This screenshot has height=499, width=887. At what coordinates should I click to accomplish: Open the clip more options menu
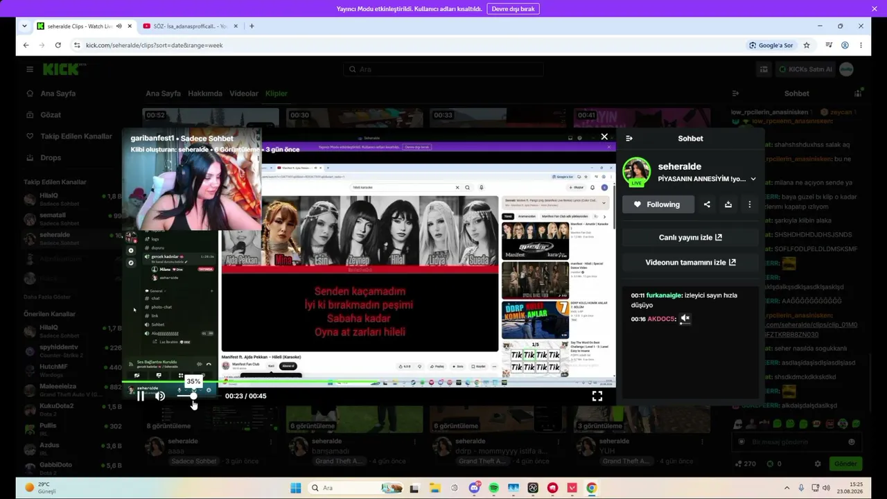pyautogui.click(x=750, y=204)
